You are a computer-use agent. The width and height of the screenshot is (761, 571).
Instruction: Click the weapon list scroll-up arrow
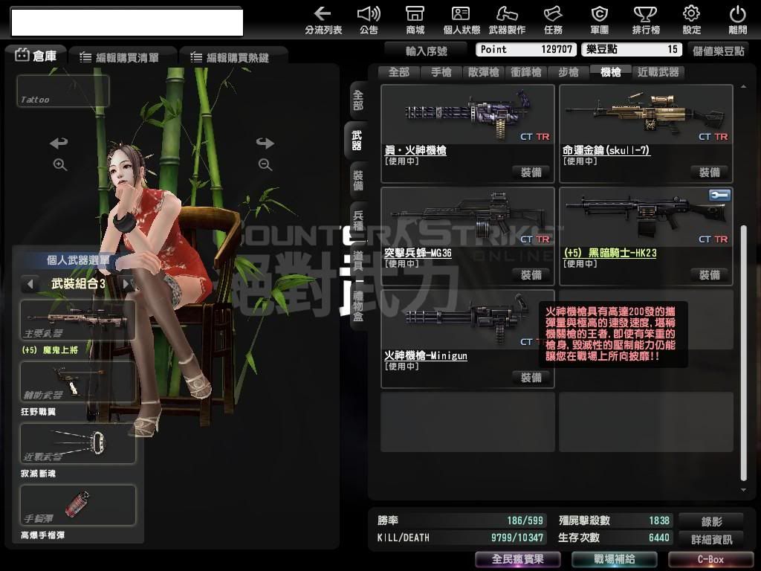[x=743, y=86]
